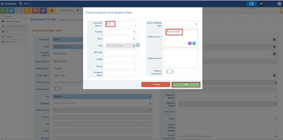This screenshot has width=283, height=140.
Task: Click the truck icon beside Shipment Order
Action: [3, 21]
